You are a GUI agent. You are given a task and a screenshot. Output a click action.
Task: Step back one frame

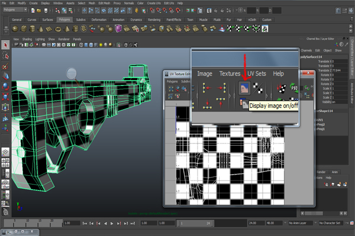pos(92,224)
